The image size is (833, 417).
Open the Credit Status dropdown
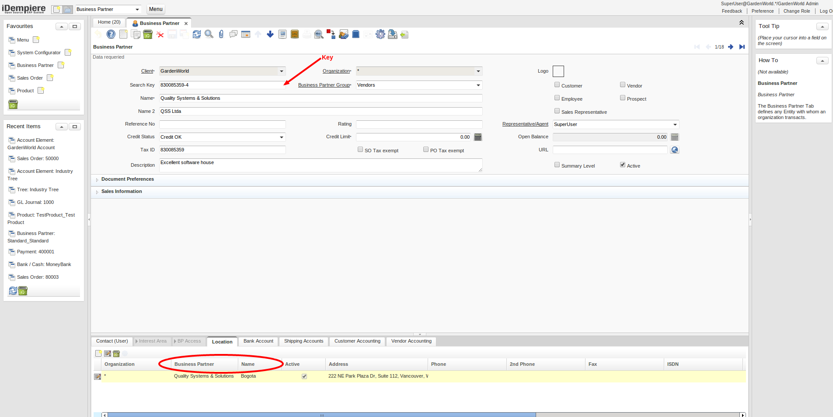[x=281, y=137]
